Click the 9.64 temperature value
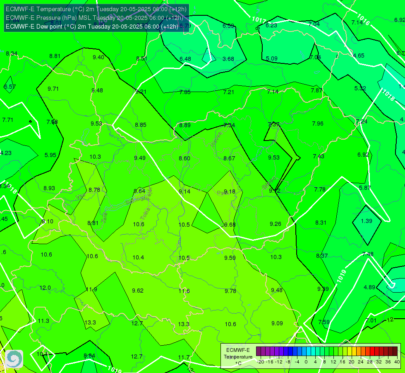Image resolution: width=405 pixels, height=373 pixels. [139, 191]
